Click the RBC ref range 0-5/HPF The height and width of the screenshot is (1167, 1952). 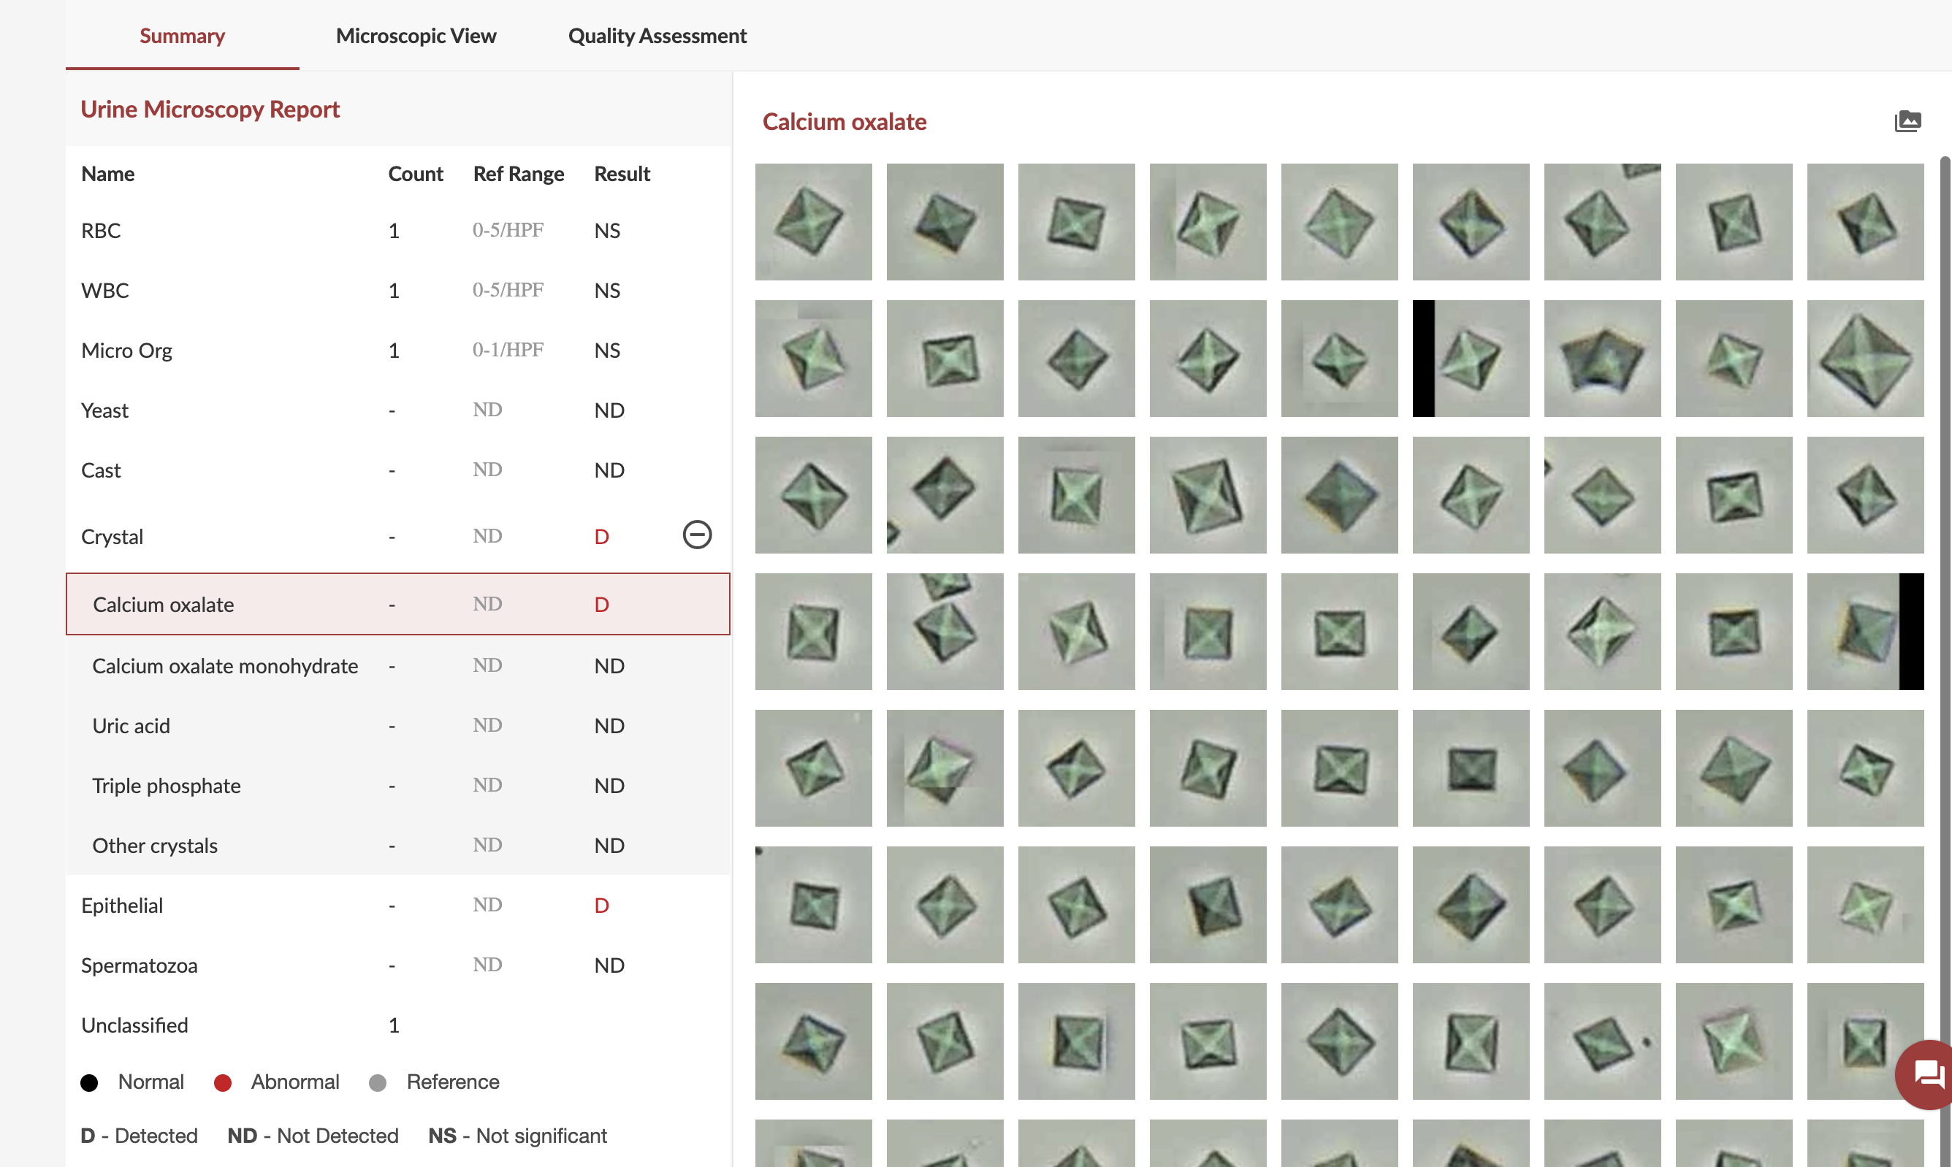tap(507, 229)
